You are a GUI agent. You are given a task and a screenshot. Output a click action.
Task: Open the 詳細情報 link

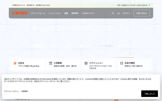pos(25,91)
